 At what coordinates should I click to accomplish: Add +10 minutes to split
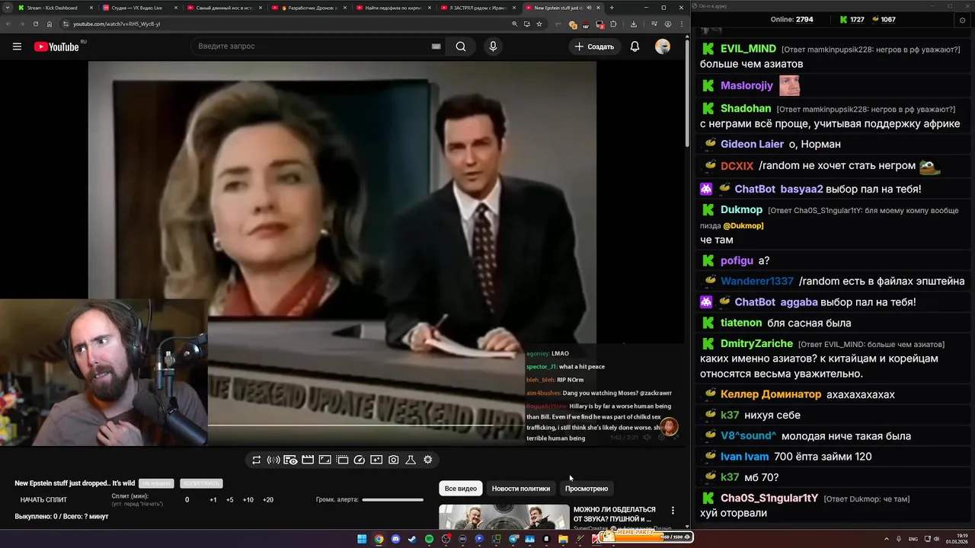pyautogui.click(x=248, y=500)
